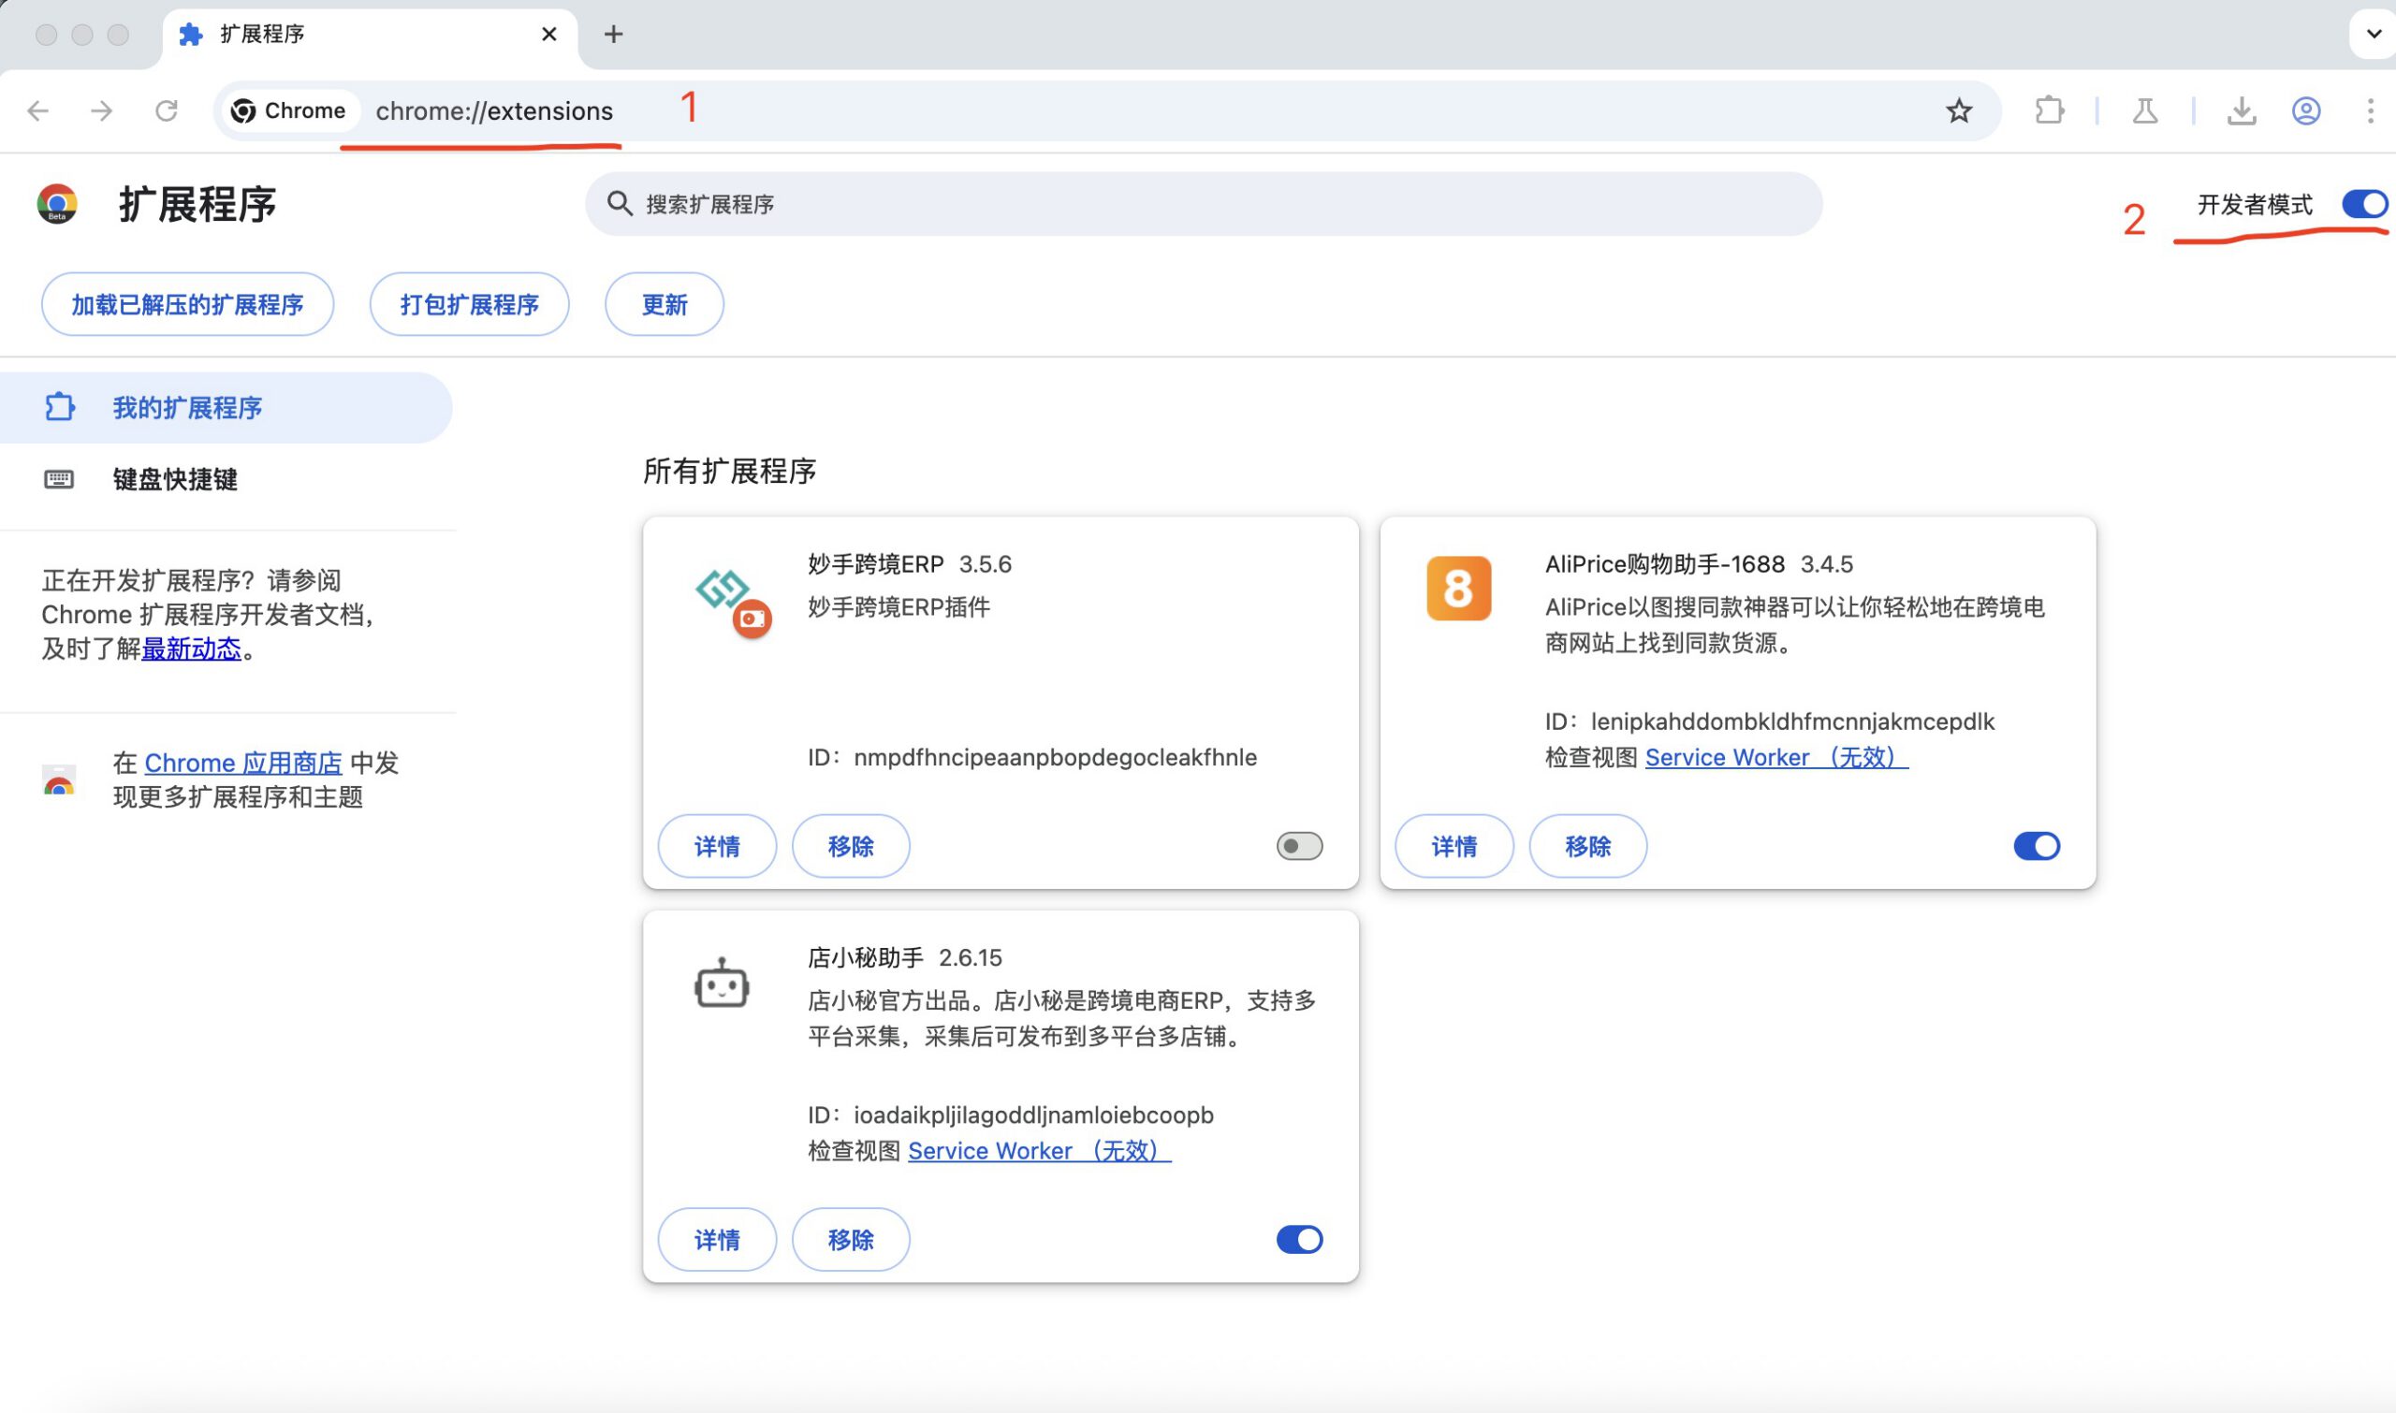Viewport: 2396px width, 1413px height.
Task: Click keyboard icon beside 键盘快捷键
Action: [x=59, y=478]
